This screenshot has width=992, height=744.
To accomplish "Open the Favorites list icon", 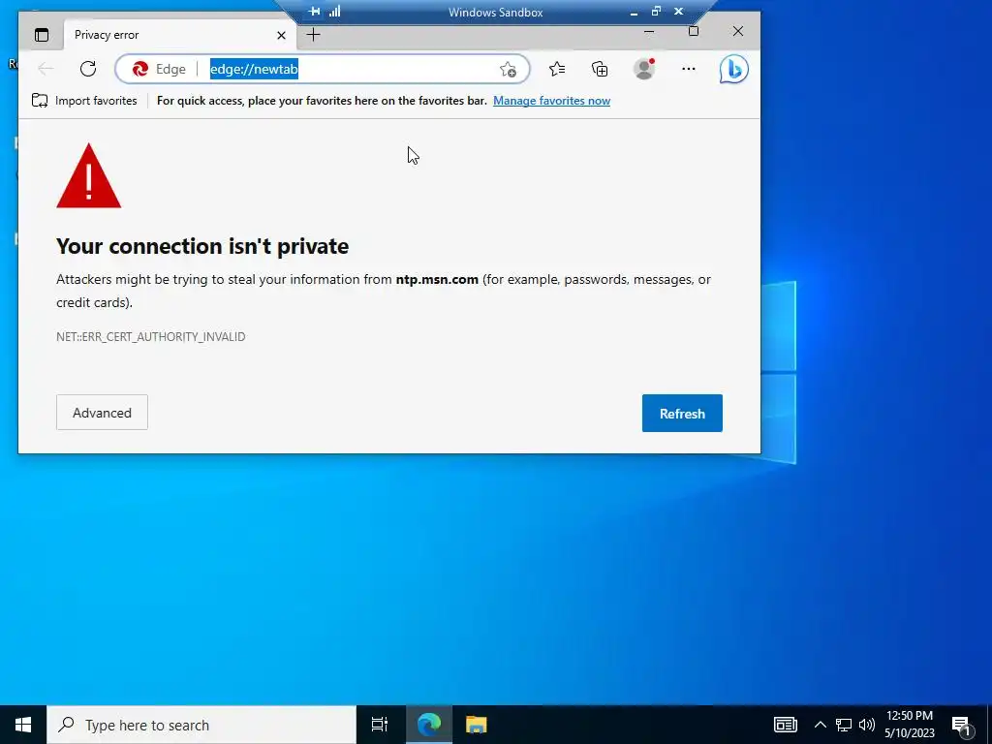I will click(557, 69).
